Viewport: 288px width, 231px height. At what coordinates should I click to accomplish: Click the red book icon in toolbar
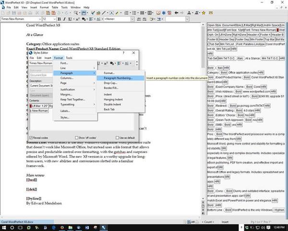point(158,13)
